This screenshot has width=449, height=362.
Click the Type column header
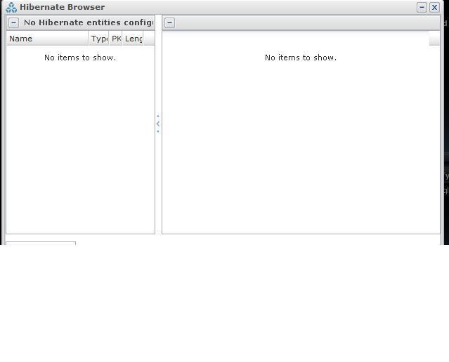click(x=98, y=39)
